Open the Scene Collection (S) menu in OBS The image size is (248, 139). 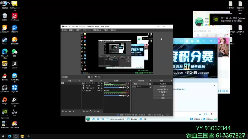point(97,30)
